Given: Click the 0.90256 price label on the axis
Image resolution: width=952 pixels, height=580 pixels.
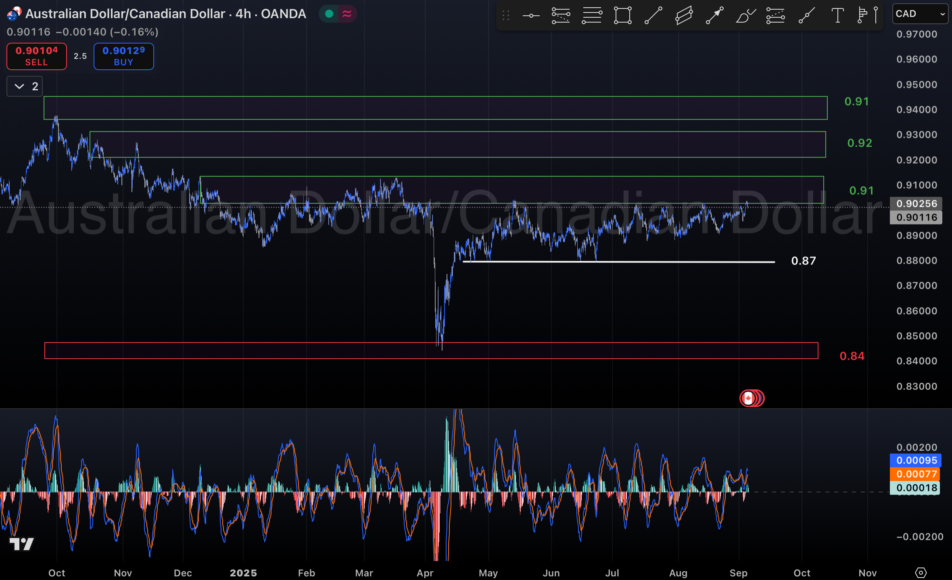Looking at the screenshot, I should [x=916, y=204].
